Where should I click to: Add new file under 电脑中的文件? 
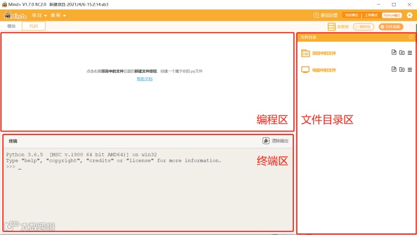tap(394, 70)
